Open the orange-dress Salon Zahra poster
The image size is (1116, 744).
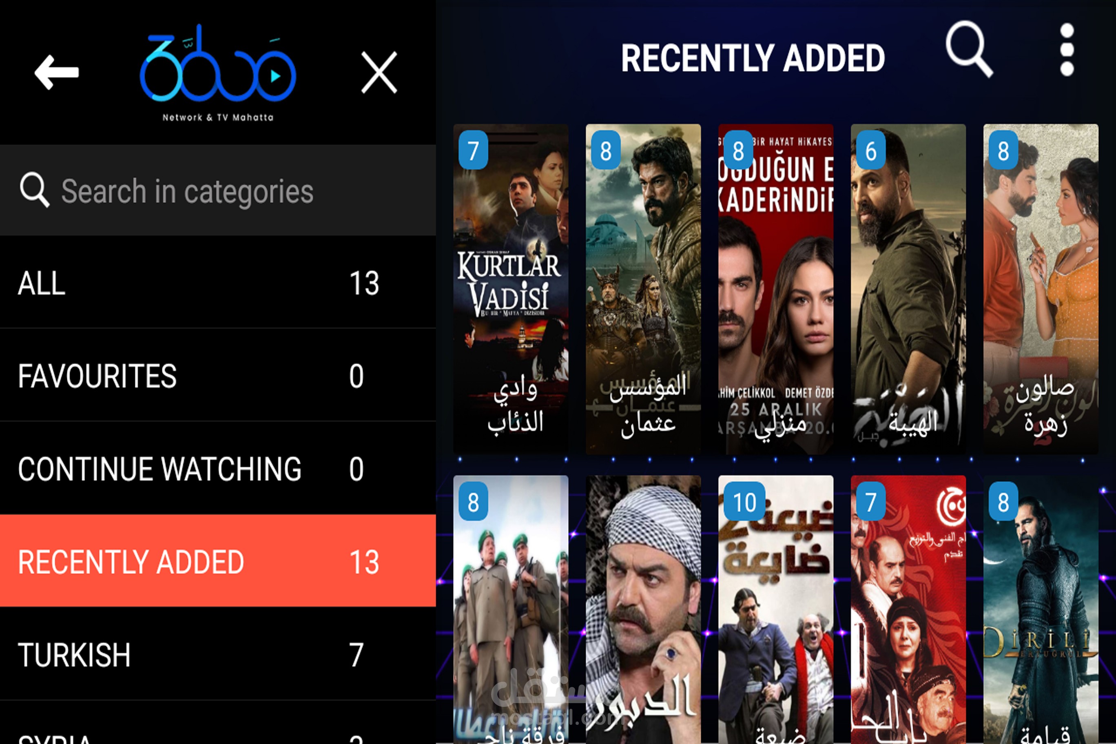(x=1041, y=289)
